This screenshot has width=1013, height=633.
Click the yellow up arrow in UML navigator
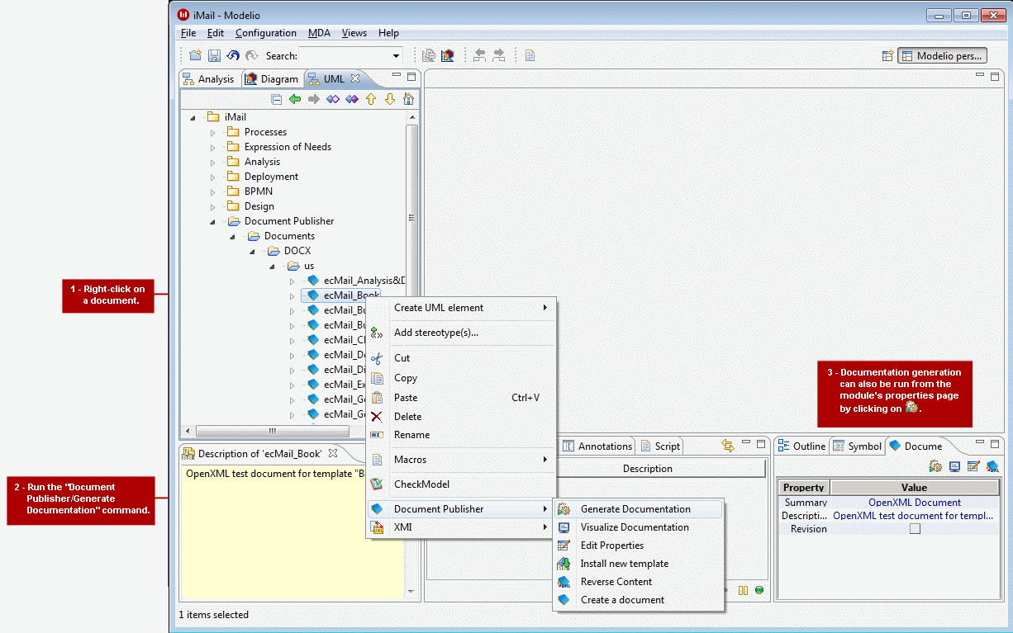pos(371,99)
